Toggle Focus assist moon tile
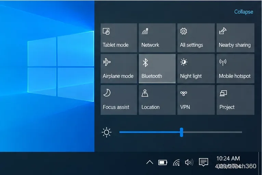The width and height of the screenshot is (262, 175). 119,100
